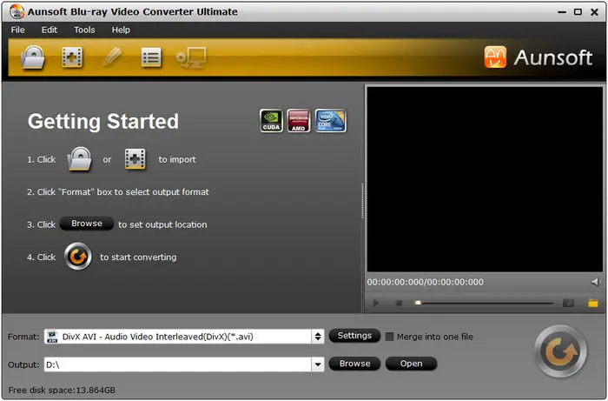
Task: Expand the Format dropdown arrows
Action: (x=318, y=337)
